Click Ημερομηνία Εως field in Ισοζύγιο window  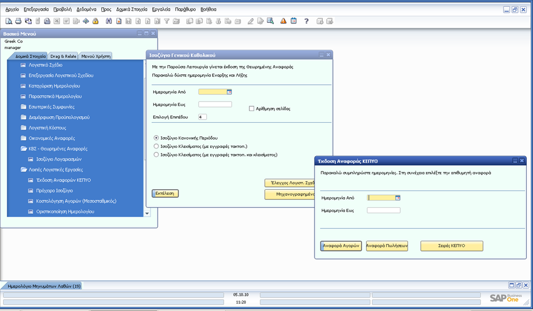tap(215, 104)
